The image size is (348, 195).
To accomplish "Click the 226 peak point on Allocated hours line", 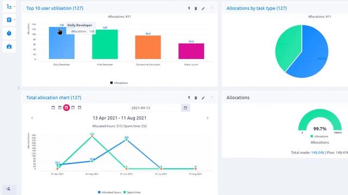I will (127, 140).
